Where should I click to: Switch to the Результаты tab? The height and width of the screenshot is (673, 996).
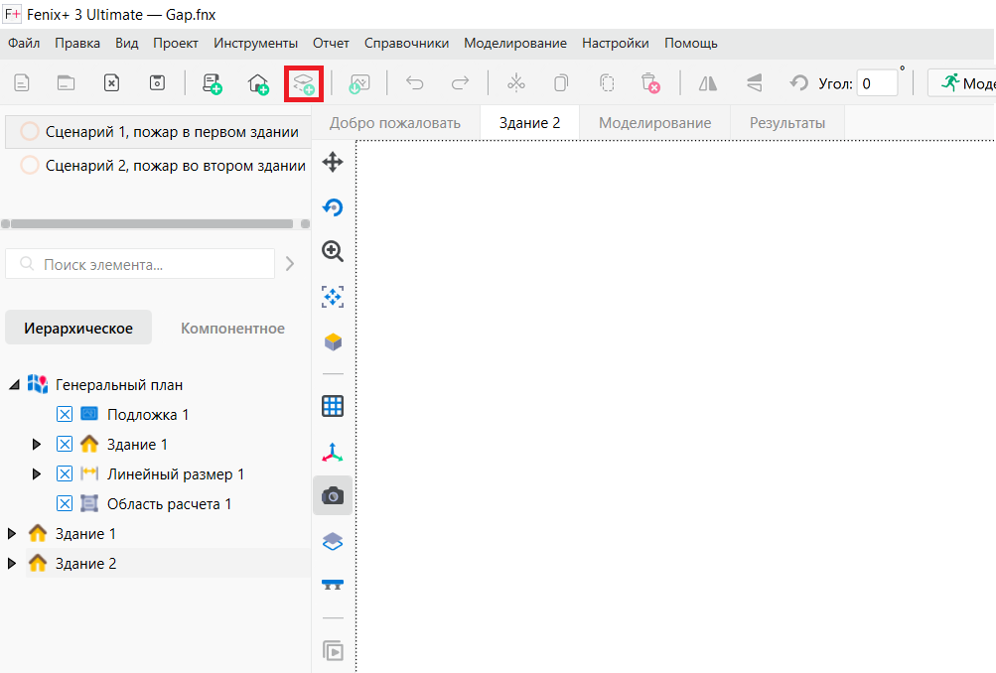point(787,123)
